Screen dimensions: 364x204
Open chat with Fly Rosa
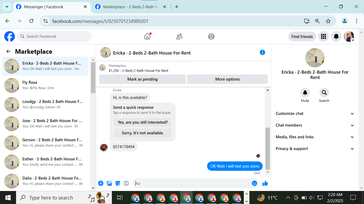(45, 85)
